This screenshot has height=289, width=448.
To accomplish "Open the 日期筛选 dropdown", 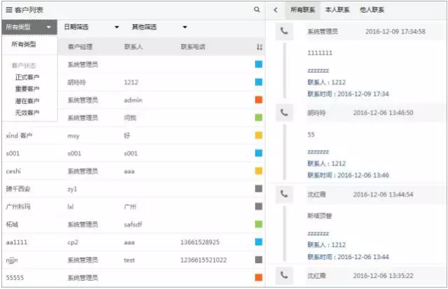I will [x=91, y=27].
